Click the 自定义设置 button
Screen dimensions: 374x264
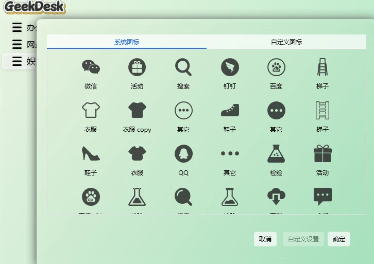pos(303,239)
